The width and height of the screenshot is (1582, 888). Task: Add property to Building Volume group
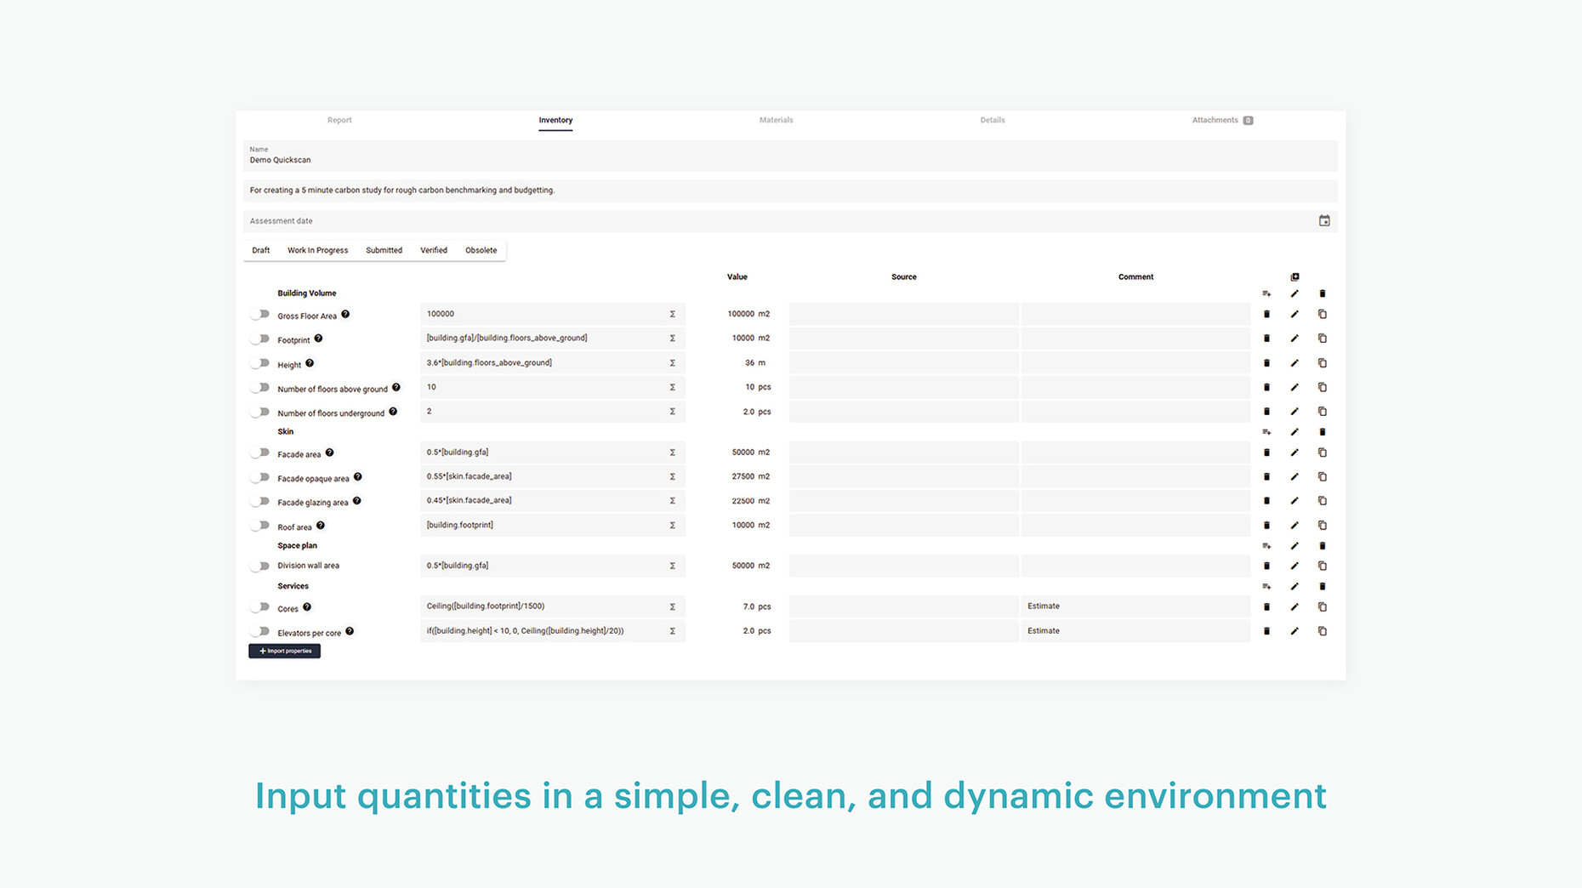tap(1266, 293)
